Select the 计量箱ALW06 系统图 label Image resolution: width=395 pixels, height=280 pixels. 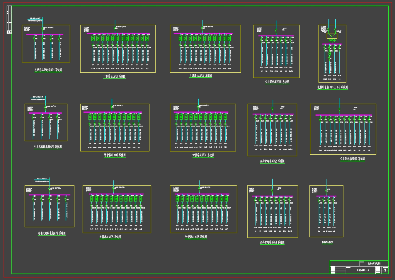point(196,237)
